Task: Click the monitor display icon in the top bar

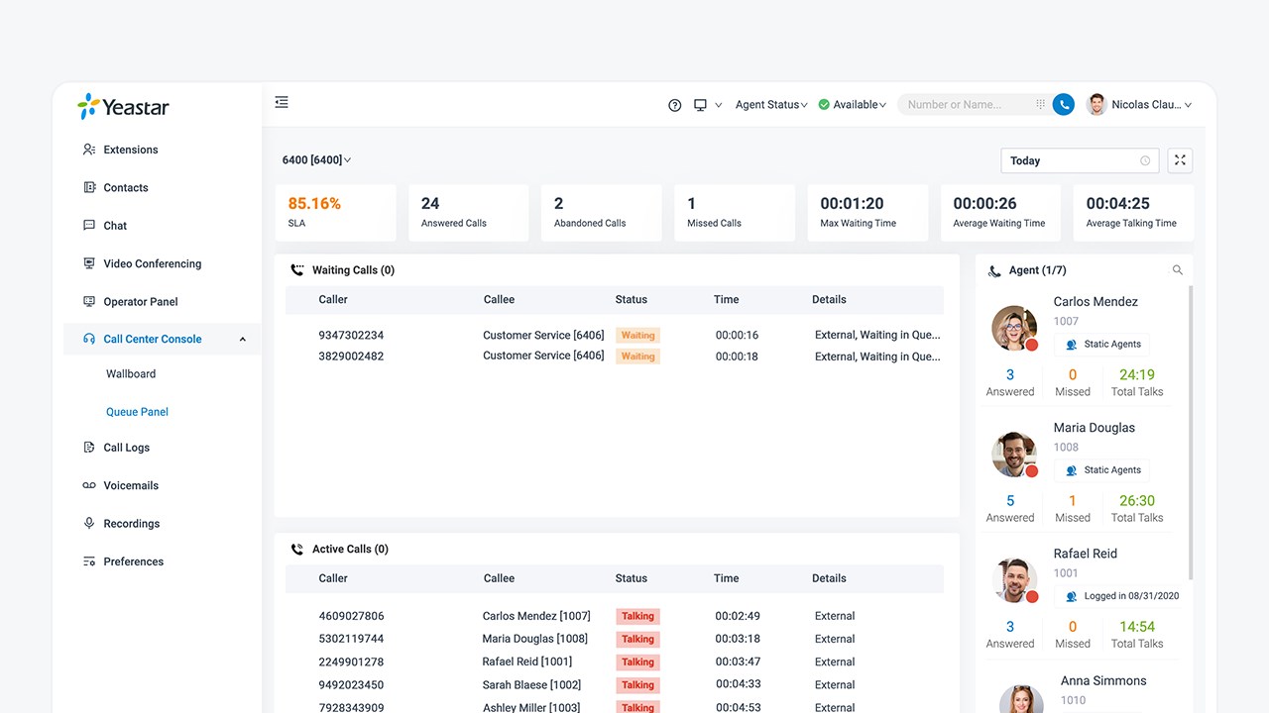Action: [701, 105]
